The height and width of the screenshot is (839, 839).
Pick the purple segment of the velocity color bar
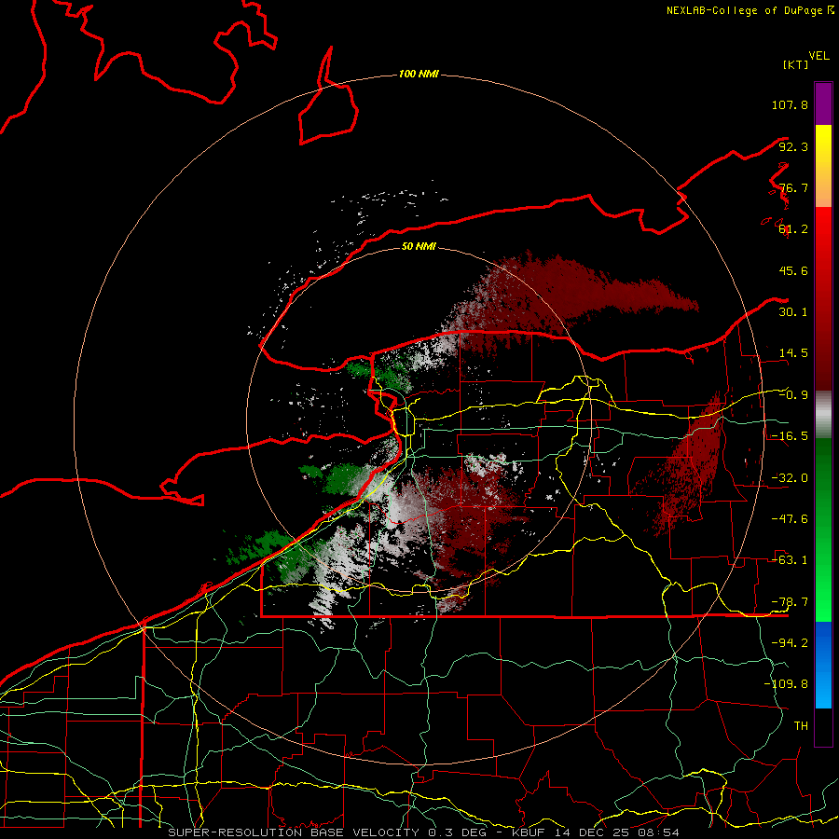pos(823,103)
